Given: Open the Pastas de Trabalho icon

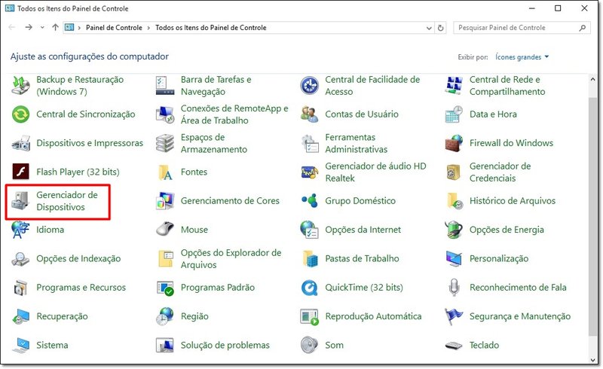Looking at the screenshot, I should (x=309, y=258).
